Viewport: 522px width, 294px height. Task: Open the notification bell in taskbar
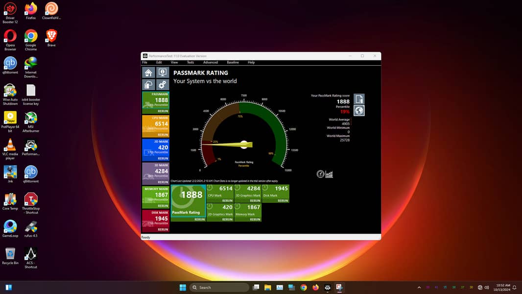[x=514, y=287]
